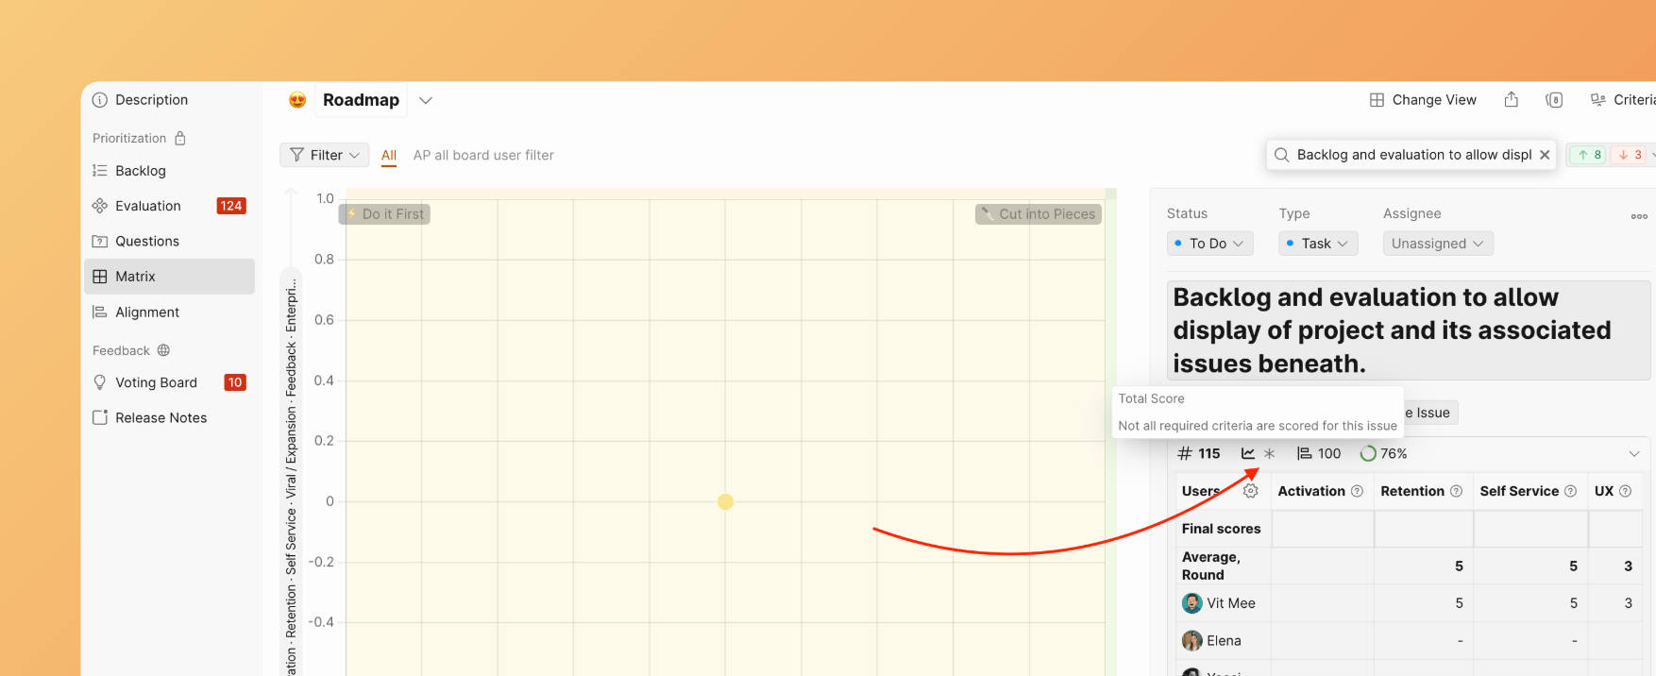Click the Retention help question-mark icon

click(x=1456, y=491)
